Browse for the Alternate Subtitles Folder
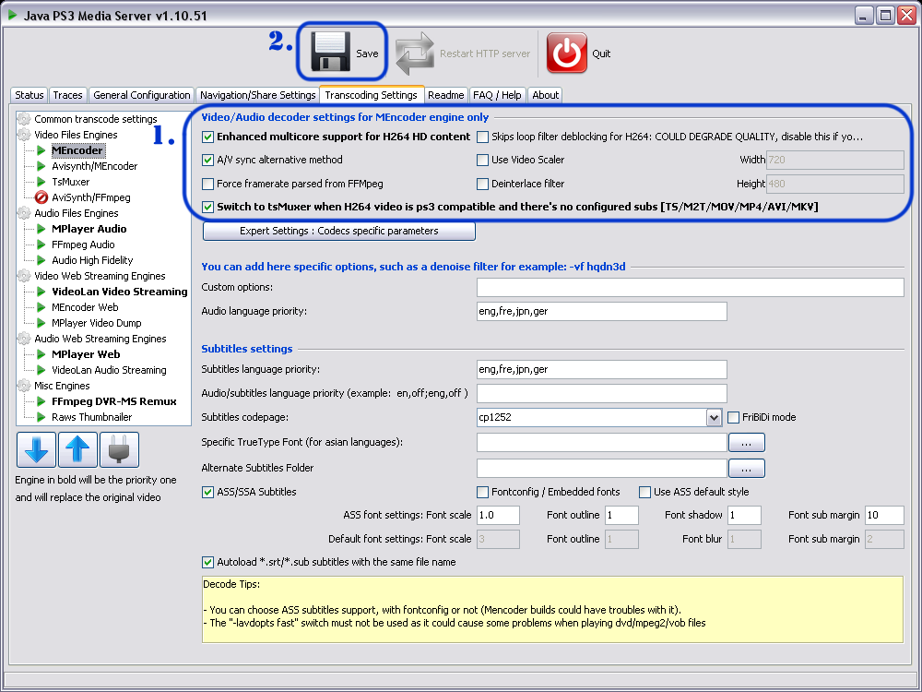The image size is (922, 692). [x=746, y=469]
